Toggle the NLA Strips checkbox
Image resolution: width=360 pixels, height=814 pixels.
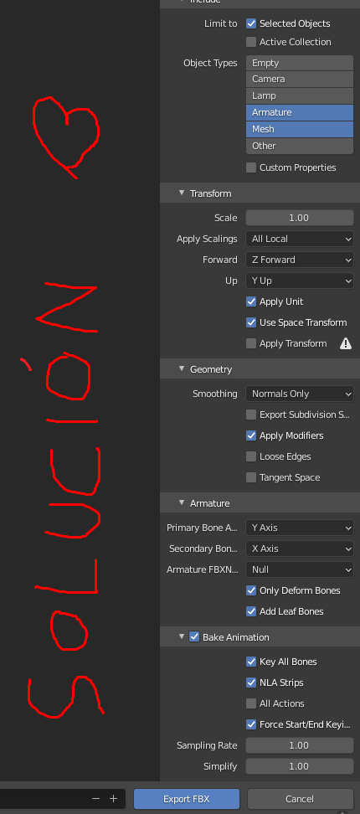[x=251, y=683]
